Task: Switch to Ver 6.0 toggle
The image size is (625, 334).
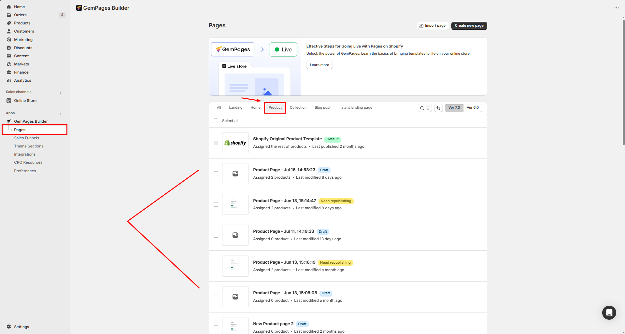Action: click(473, 108)
